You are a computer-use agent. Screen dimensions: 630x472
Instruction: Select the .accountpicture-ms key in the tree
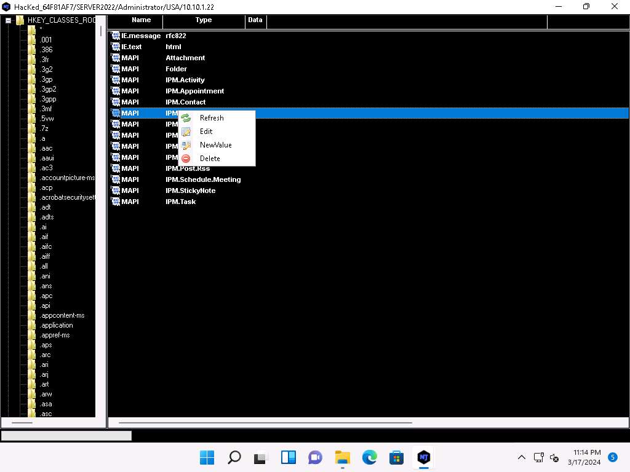67,178
